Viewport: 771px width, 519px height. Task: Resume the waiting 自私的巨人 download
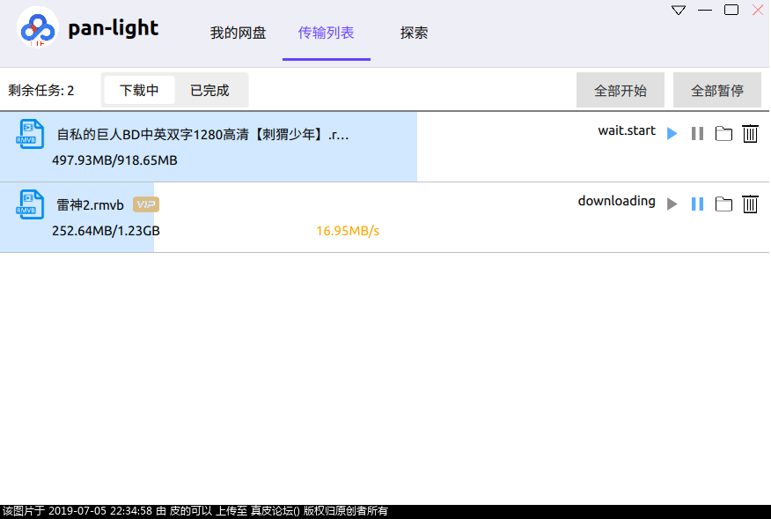pos(672,133)
